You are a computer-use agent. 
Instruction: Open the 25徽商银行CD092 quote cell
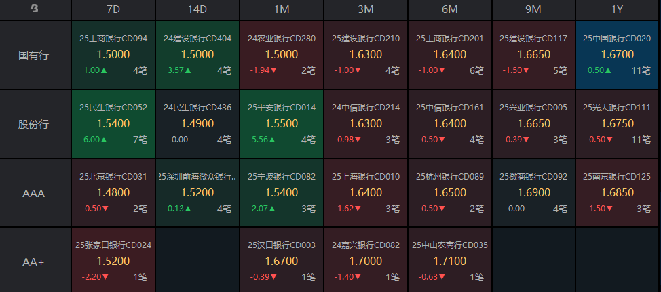tap(533, 193)
